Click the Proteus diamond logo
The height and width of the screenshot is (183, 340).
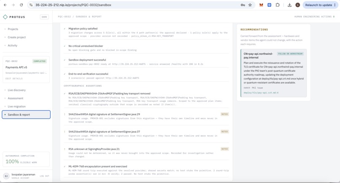coord(5,17)
